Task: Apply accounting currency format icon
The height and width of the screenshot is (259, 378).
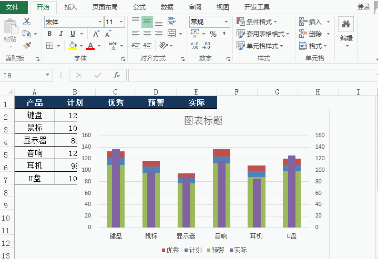Action: (x=195, y=34)
